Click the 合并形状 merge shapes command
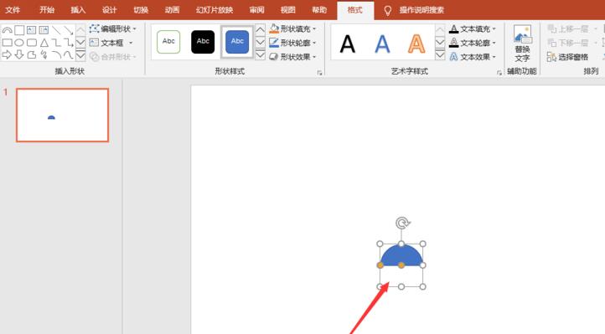Screen dimensions: 605x334 [x=113, y=57]
